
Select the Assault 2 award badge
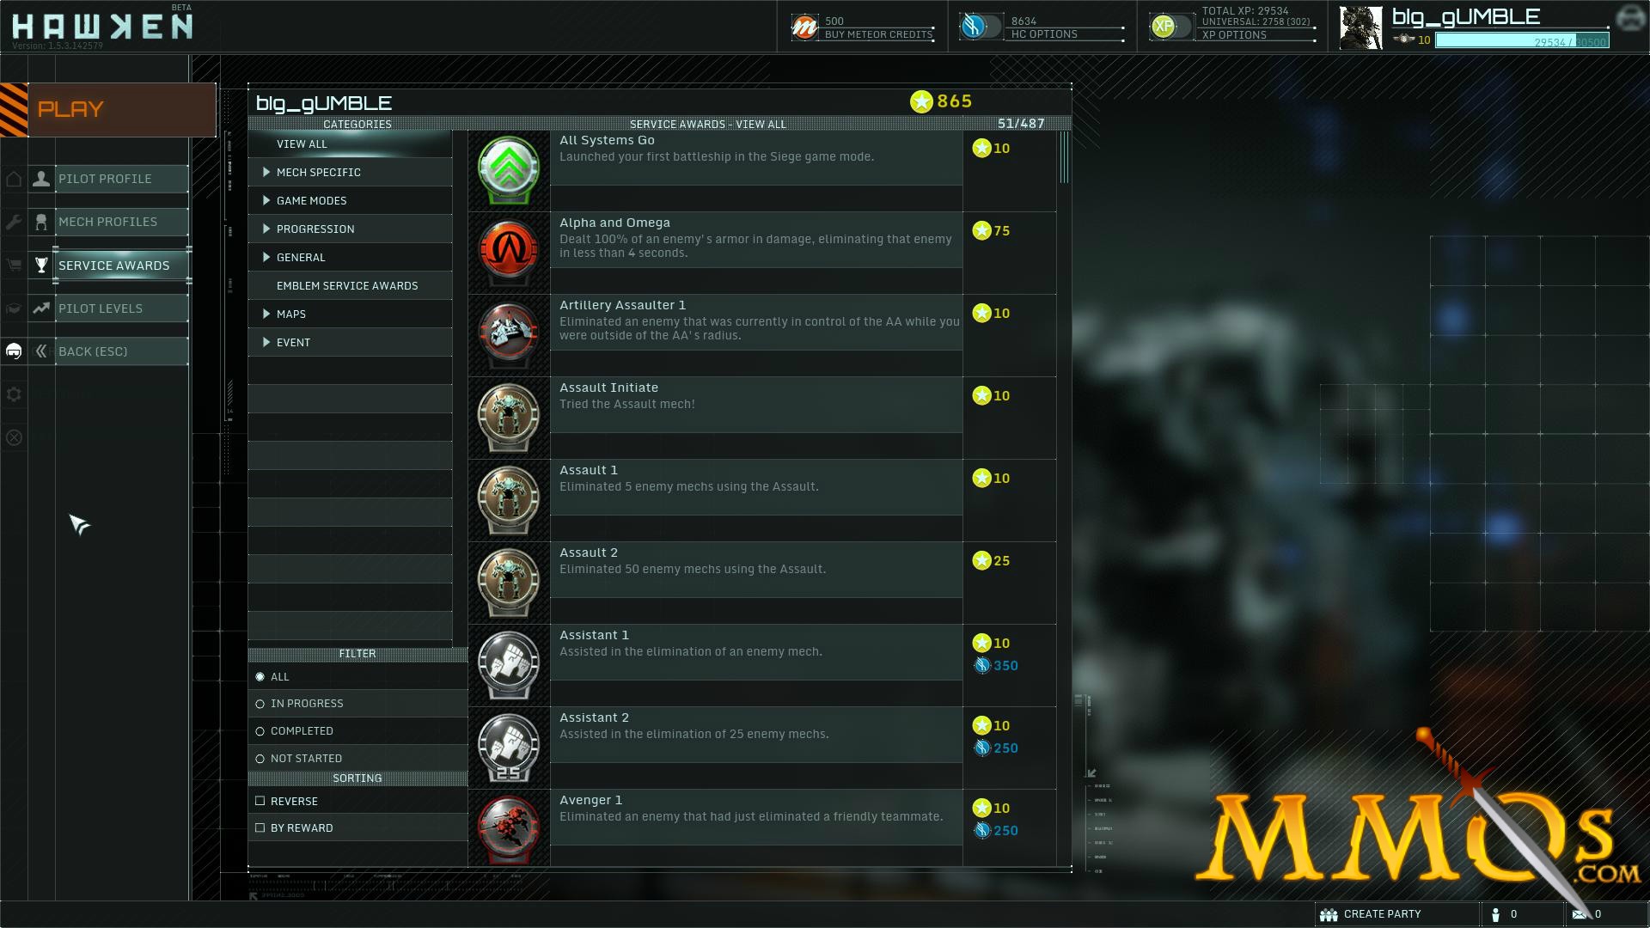(x=509, y=582)
